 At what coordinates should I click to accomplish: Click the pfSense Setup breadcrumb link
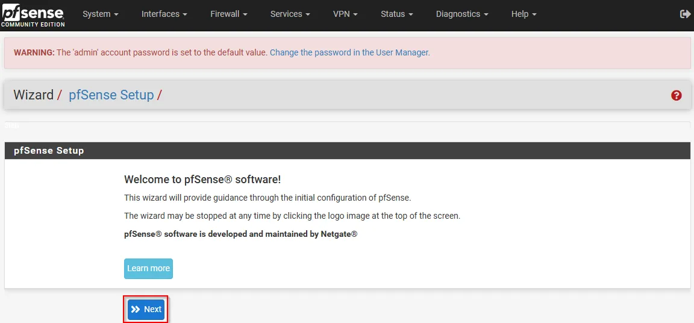(x=111, y=95)
